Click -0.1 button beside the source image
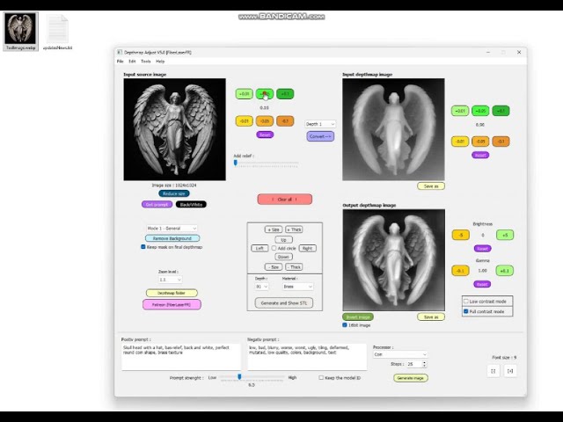The width and height of the screenshot is (563, 422). 285,121
